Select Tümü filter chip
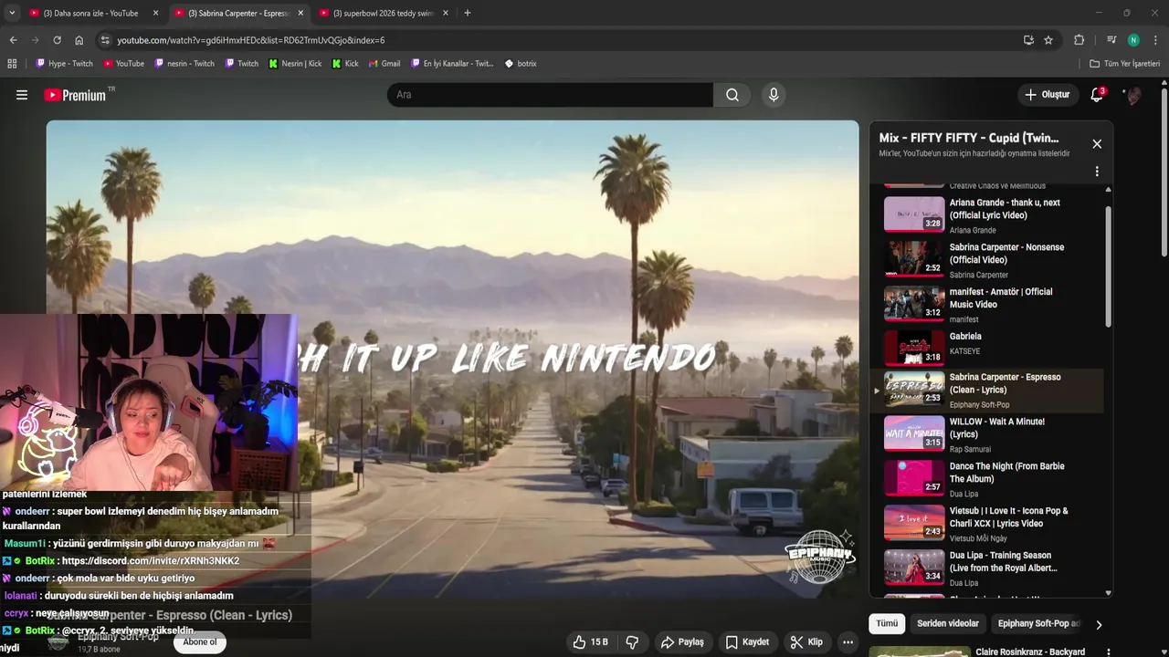 [x=887, y=623]
